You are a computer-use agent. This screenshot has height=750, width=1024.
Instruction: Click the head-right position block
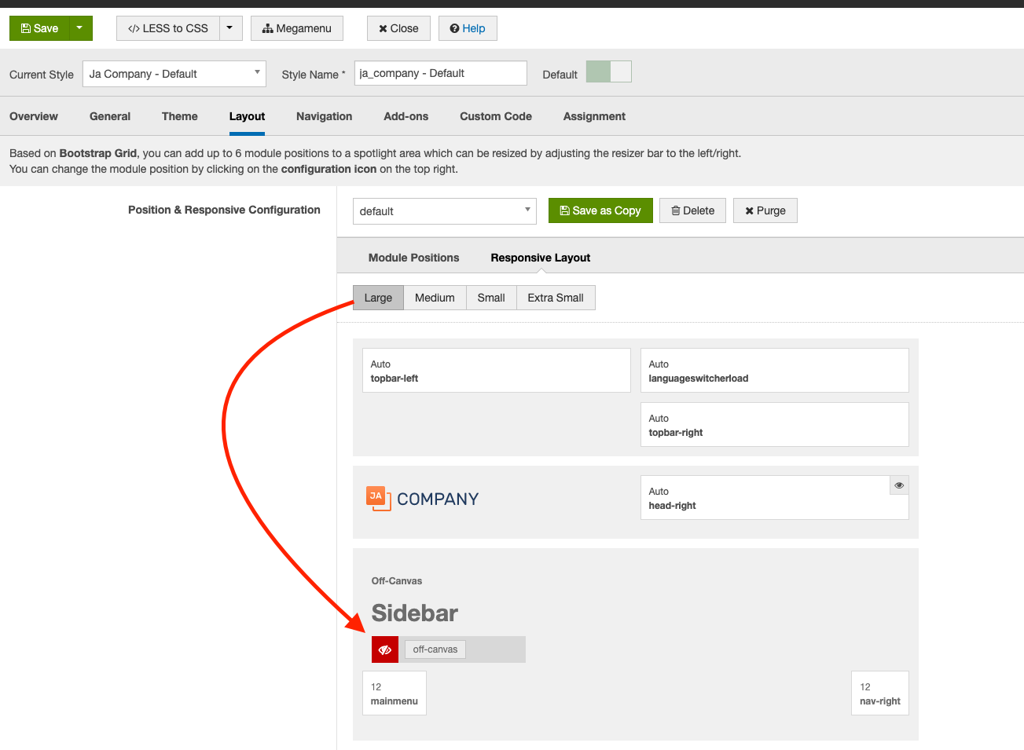tap(775, 498)
